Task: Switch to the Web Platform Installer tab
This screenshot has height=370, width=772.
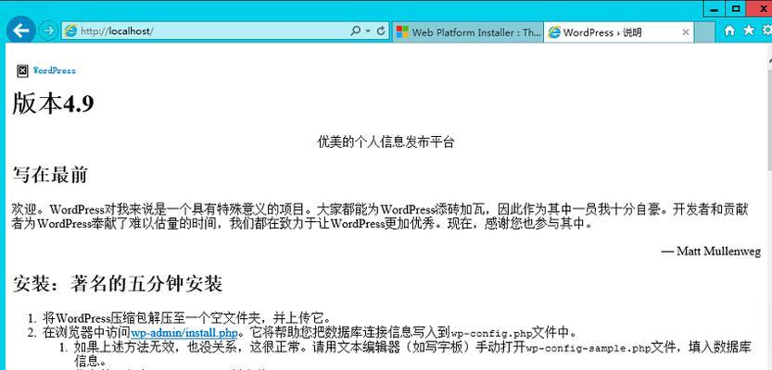Action: 468,32
